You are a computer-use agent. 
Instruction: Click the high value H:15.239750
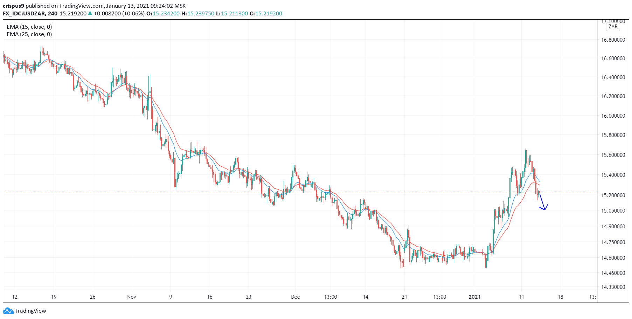pos(198,13)
